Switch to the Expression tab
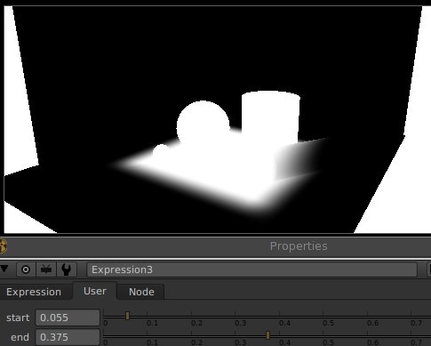 [34, 292]
